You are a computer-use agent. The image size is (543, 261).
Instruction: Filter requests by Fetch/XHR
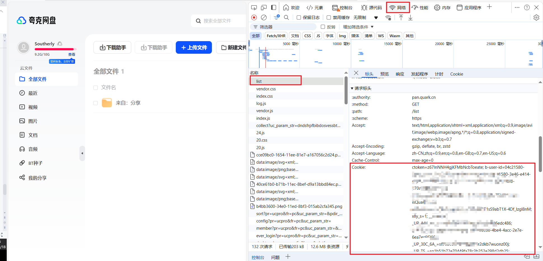click(276, 36)
